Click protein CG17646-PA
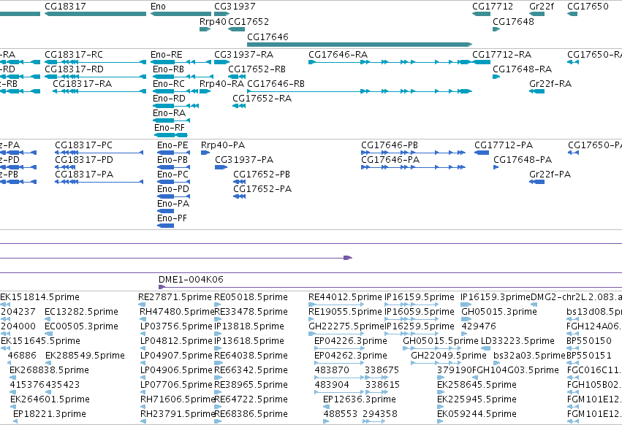This screenshot has height=425, width=622. tap(390, 160)
